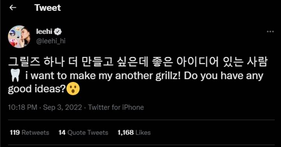The image size is (281, 147).
Task: Open the Twitter for iPhone source link
Action: coord(116,108)
